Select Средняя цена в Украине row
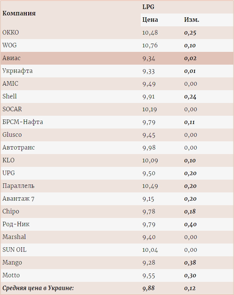The image size is (234, 295). (117, 288)
